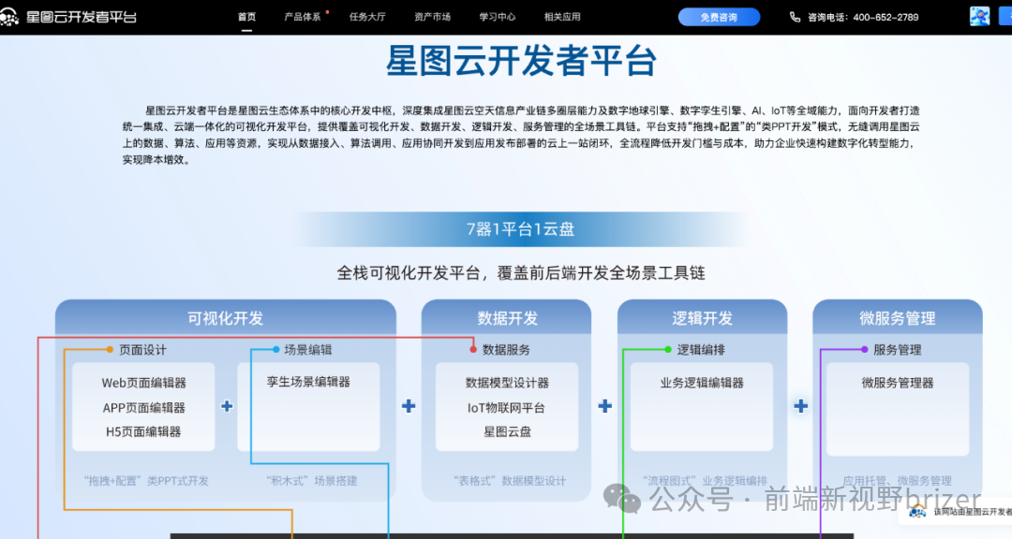The image size is (1012, 539).
Task: Click the 咨询电话 400-652-2789 text
Action: [863, 18]
